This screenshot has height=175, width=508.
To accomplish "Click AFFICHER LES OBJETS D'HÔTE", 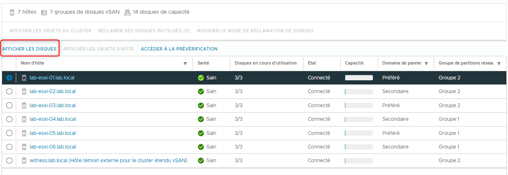I will click(98, 49).
